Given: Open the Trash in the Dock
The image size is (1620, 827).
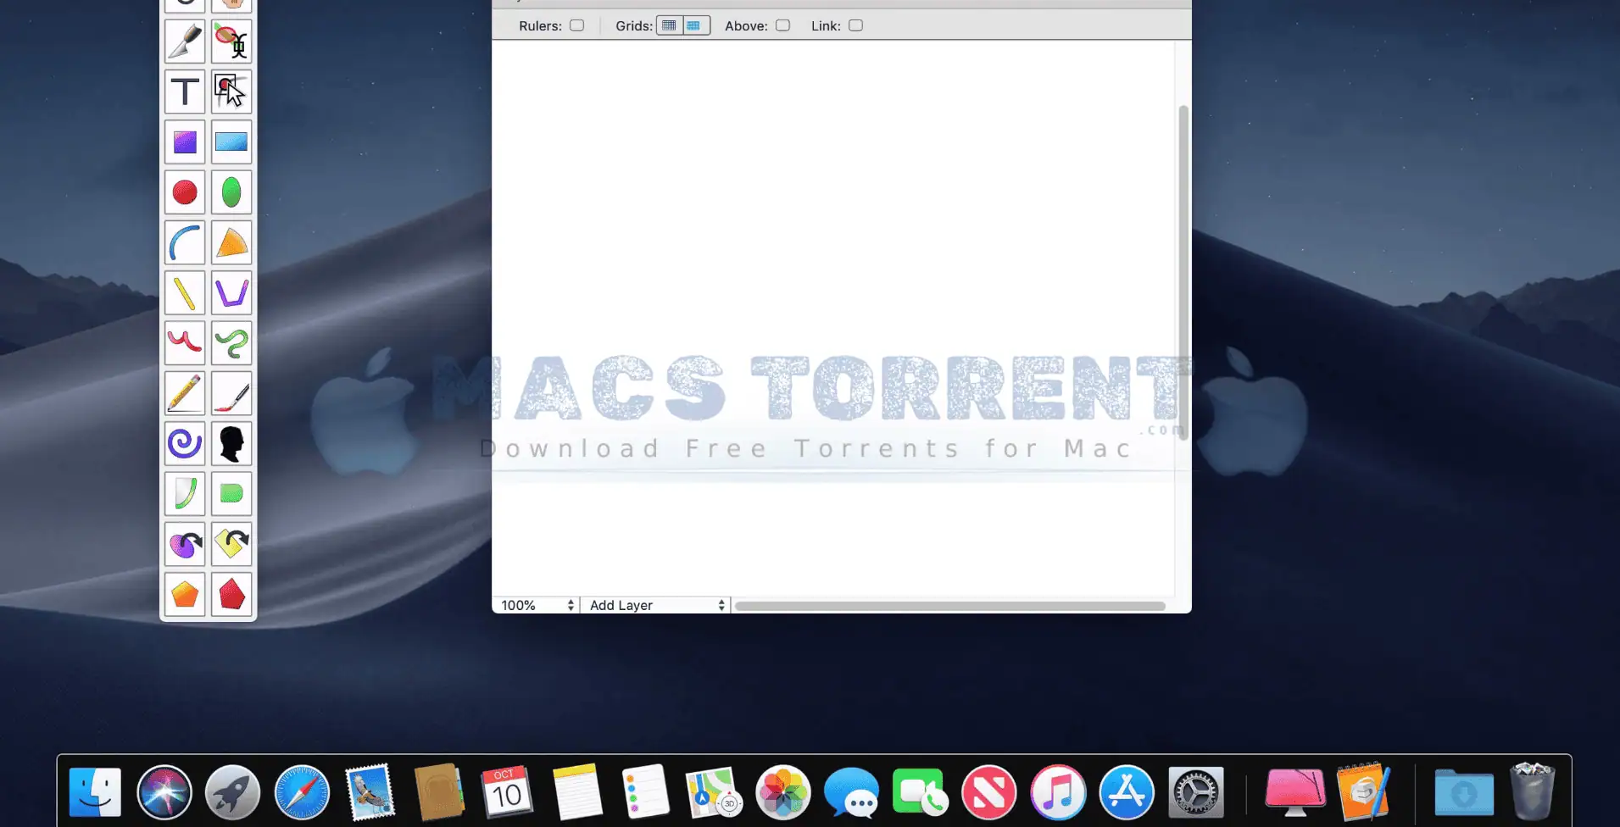Looking at the screenshot, I should [1533, 791].
